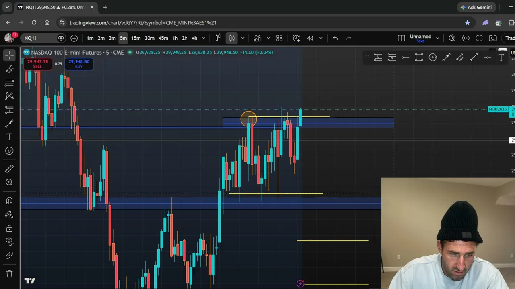515x289 pixels.
Task: Save the Unnamed chart layout
Action: point(420,41)
